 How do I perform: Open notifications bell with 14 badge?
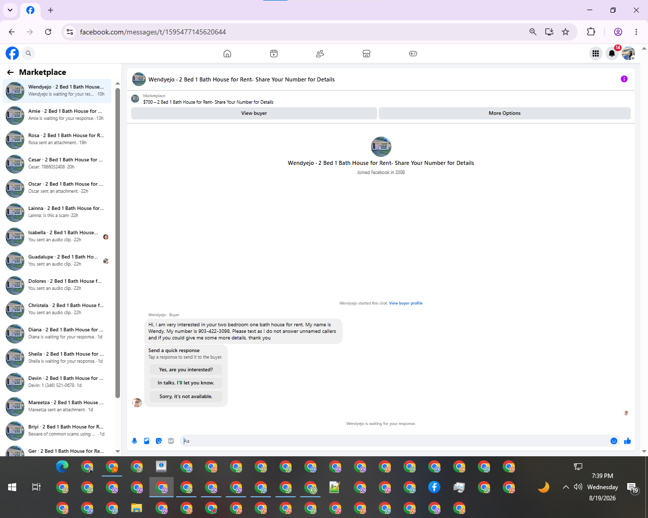tap(613, 53)
